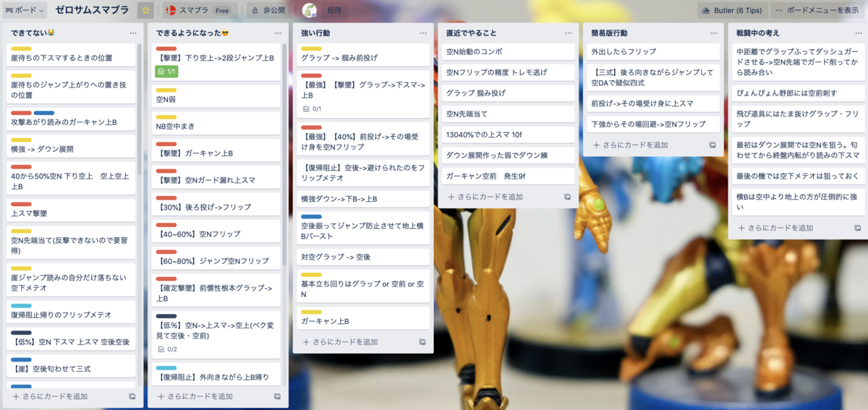Open card 【崖】空後匂わせて三式
Viewport: 868px width, 410px height.
(71, 364)
